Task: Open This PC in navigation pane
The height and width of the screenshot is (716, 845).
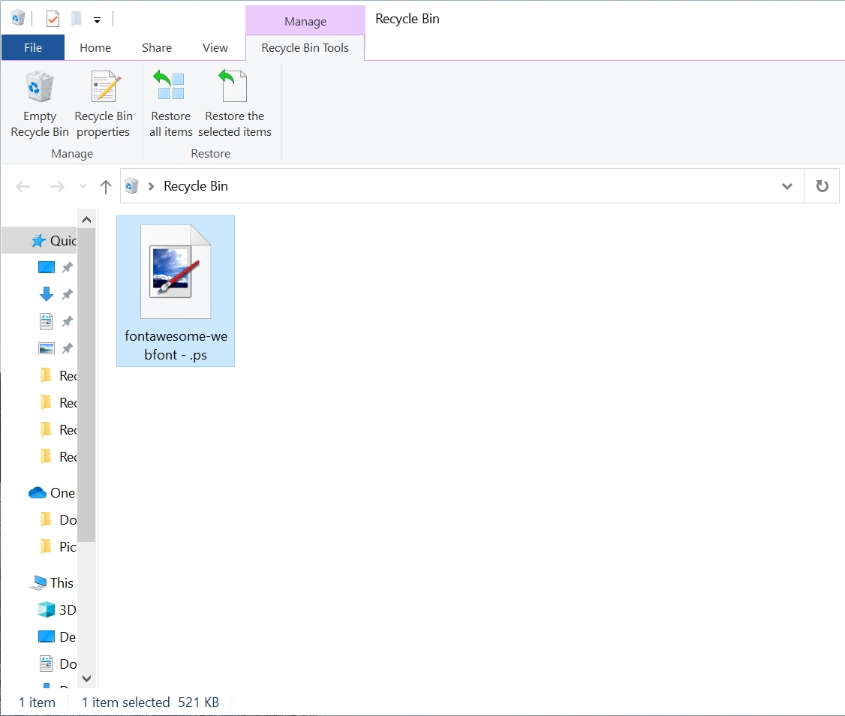Action: coord(52,583)
